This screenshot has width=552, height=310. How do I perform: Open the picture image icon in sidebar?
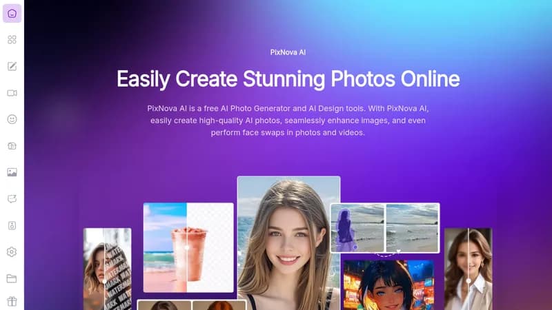pos(12,172)
